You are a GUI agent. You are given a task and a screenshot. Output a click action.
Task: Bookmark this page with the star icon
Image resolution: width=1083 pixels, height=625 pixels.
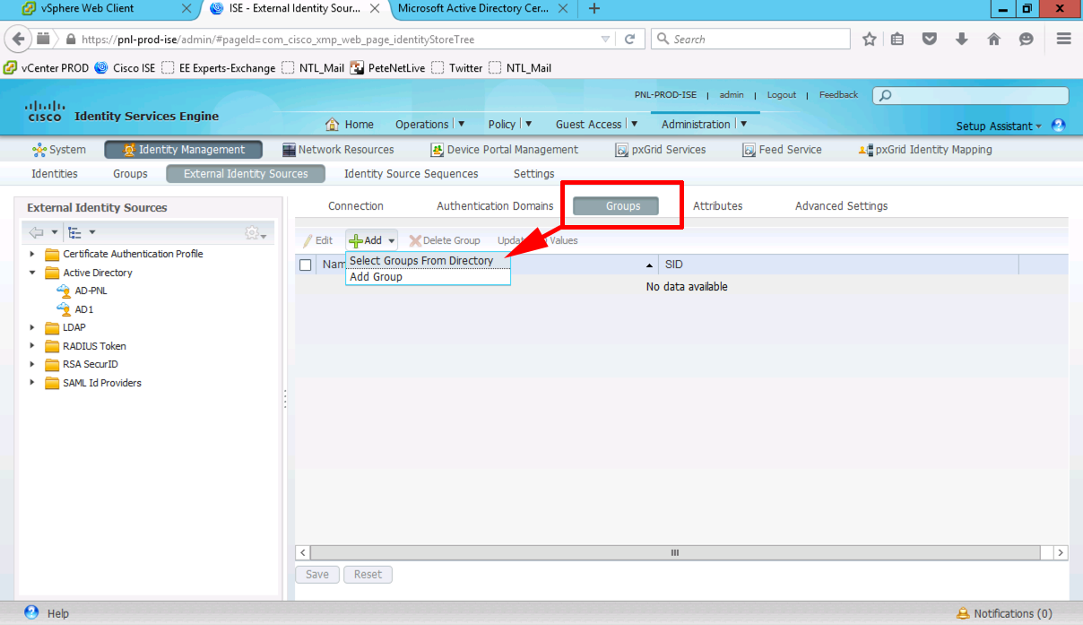tap(869, 39)
